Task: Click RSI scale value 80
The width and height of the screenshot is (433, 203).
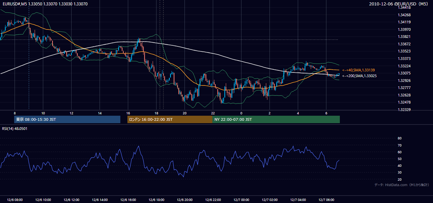Action: click(x=399, y=138)
